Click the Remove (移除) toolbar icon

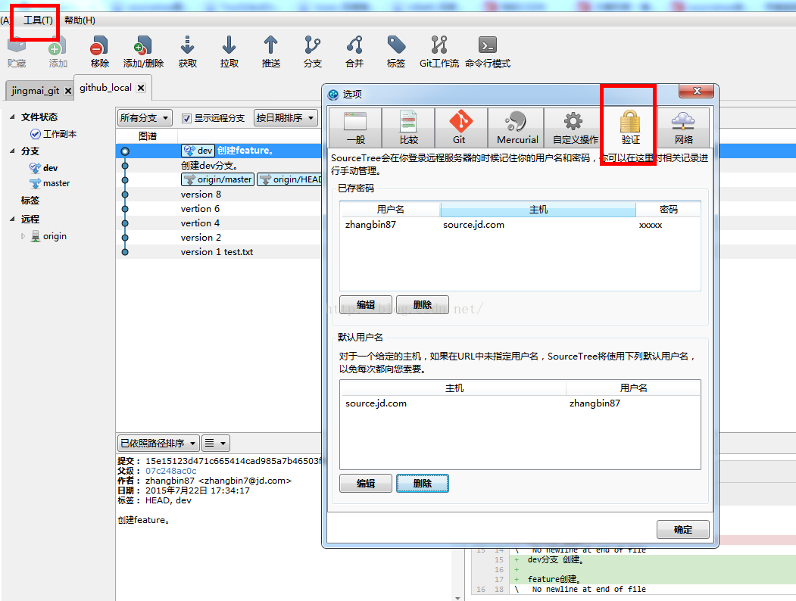point(99,51)
